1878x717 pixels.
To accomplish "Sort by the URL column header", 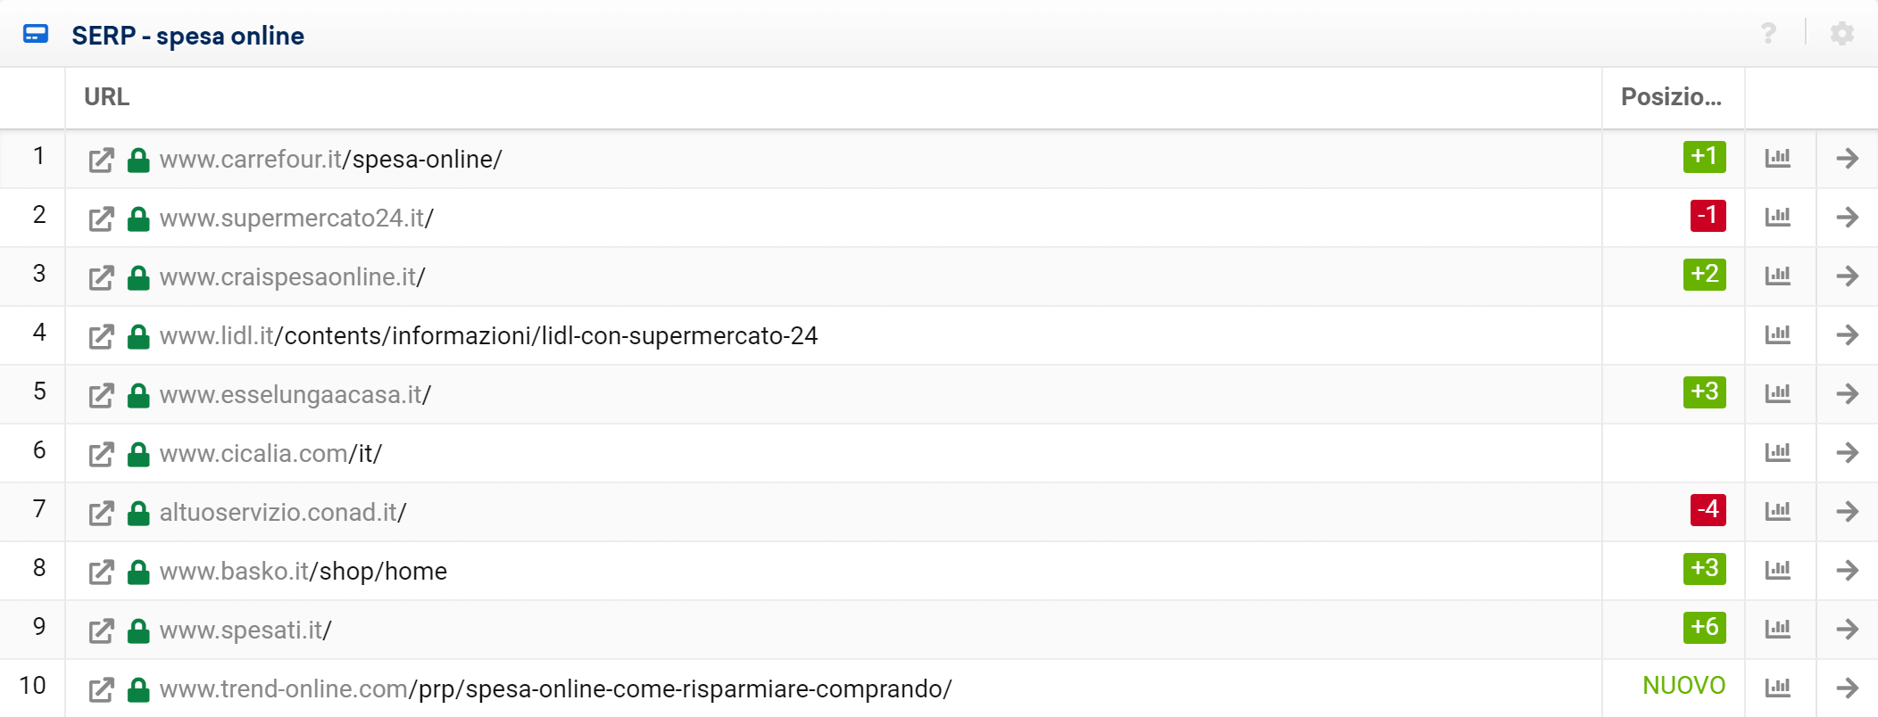I will [x=106, y=96].
